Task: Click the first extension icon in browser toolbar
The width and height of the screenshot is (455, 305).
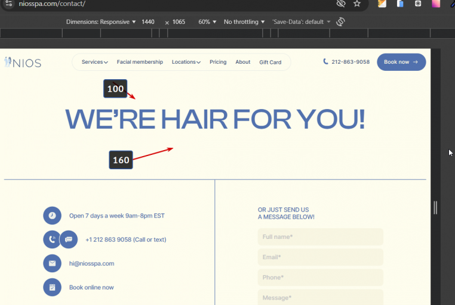Action: tap(382, 4)
